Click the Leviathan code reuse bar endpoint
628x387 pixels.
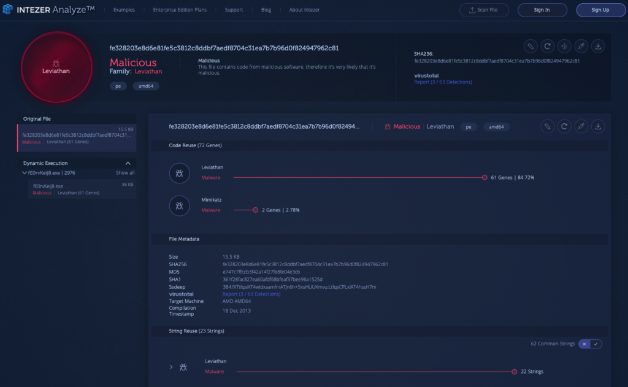tap(484, 177)
